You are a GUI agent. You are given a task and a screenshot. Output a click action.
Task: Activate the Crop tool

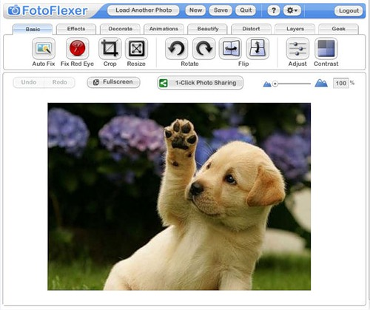tap(110, 48)
